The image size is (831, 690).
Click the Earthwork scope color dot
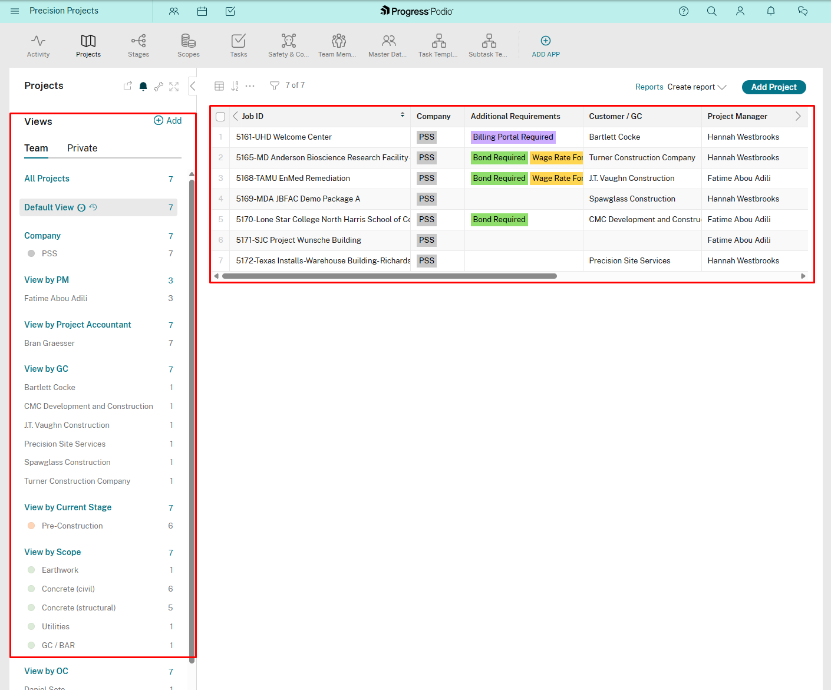tap(31, 570)
